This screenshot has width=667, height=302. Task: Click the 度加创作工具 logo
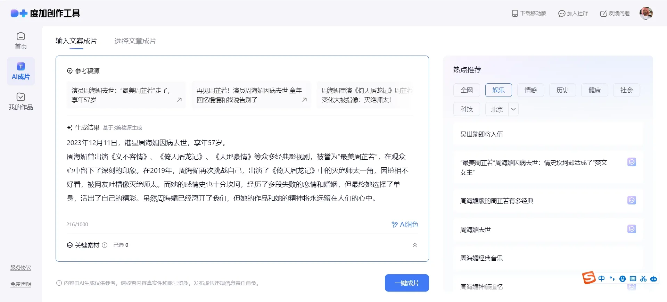pos(45,14)
